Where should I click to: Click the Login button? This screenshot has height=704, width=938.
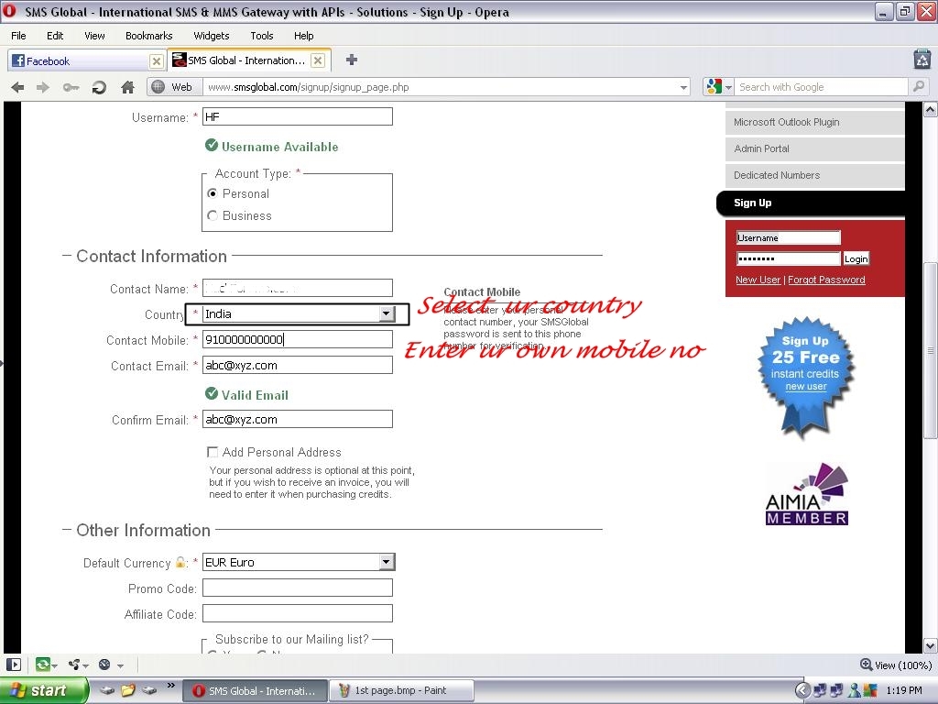coord(856,258)
